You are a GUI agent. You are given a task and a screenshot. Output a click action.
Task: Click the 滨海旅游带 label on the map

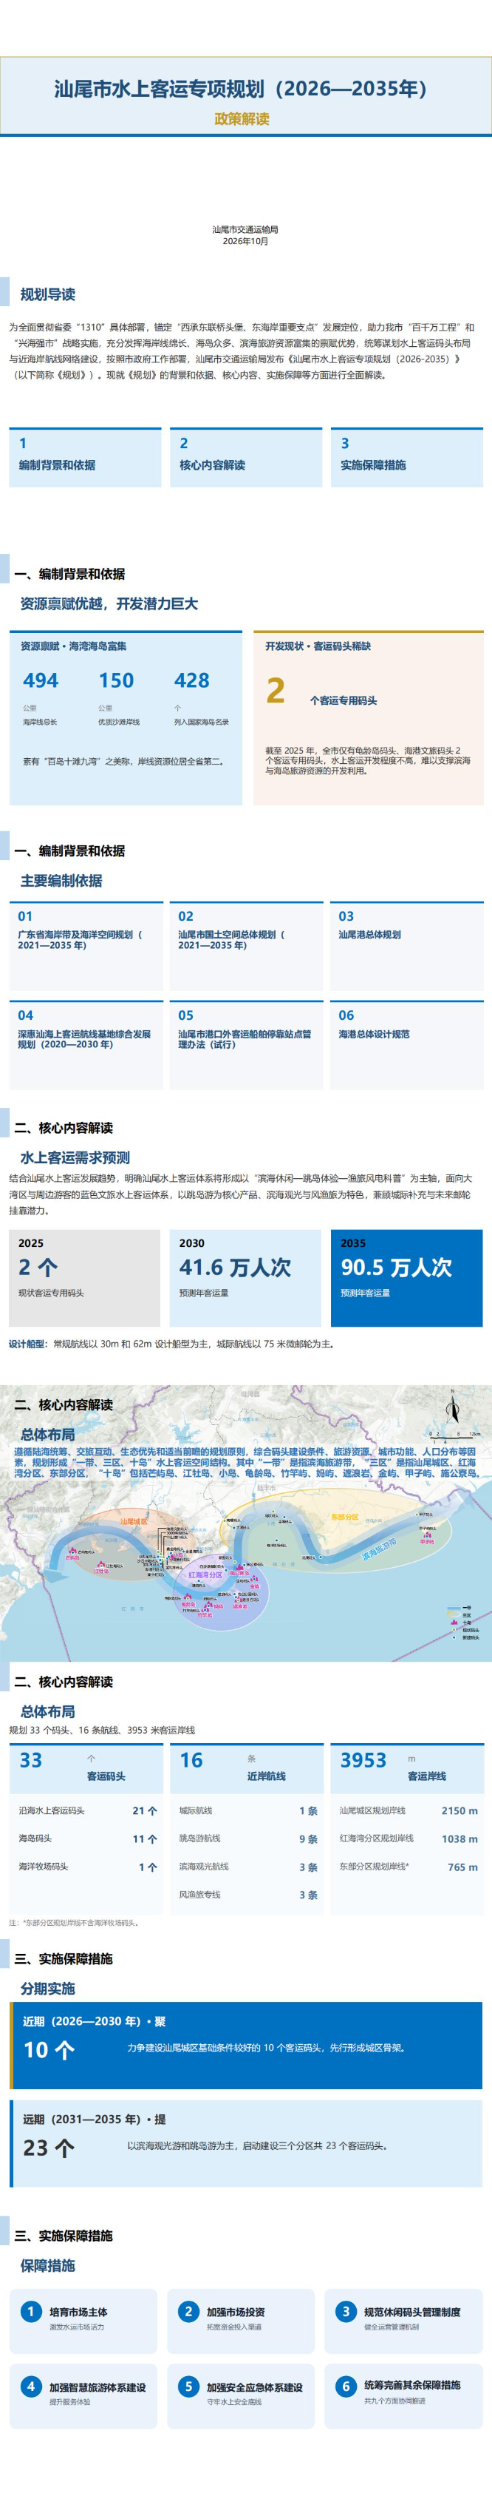[379, 1549]
